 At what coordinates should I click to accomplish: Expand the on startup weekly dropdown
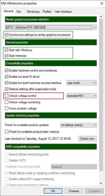[79, 125]
